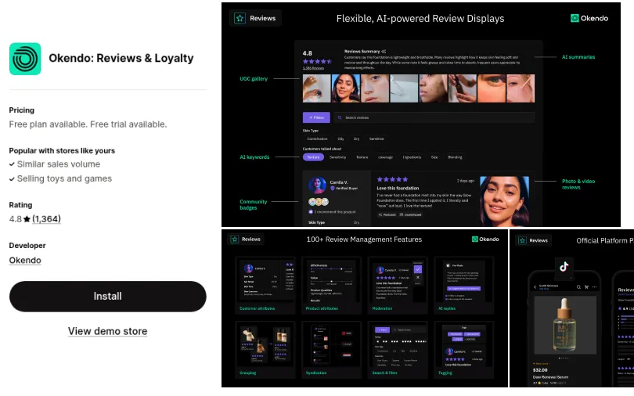Click the Okendo: Reviews & Loyalty title
634x396 pixels.
(121, 58)
